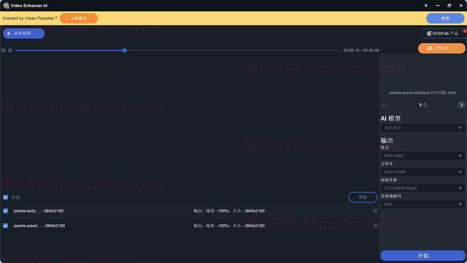Image resolution: width=467 pixels, height=263 pixels.
Task: Remove pexels-kelly video with its X icon
Action: click(x=375, y=211)
